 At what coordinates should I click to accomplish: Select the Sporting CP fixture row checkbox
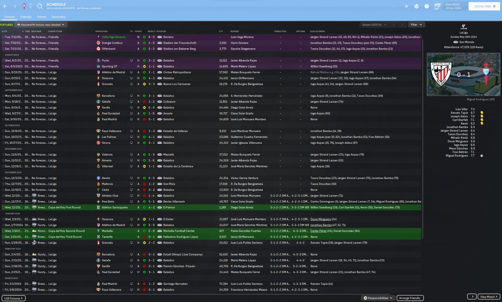3,66
